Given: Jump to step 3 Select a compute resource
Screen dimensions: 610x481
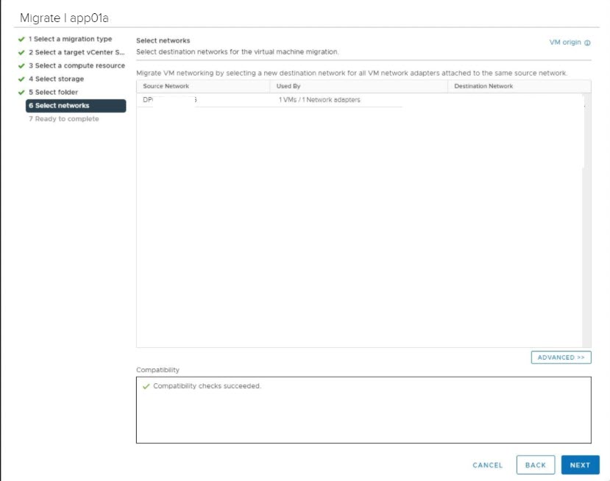Looking at the screenshot, I should (76, 65).
